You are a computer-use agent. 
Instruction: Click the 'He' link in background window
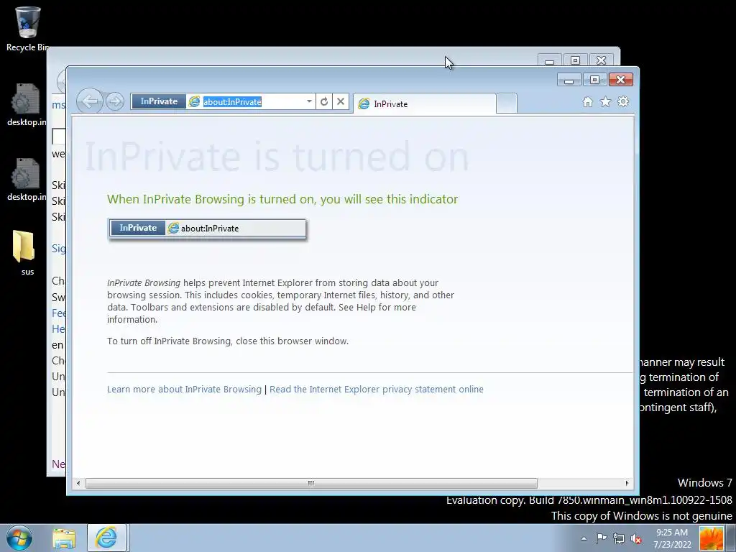[58, 328]
